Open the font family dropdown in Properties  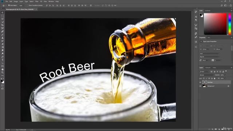click(210, 53)
